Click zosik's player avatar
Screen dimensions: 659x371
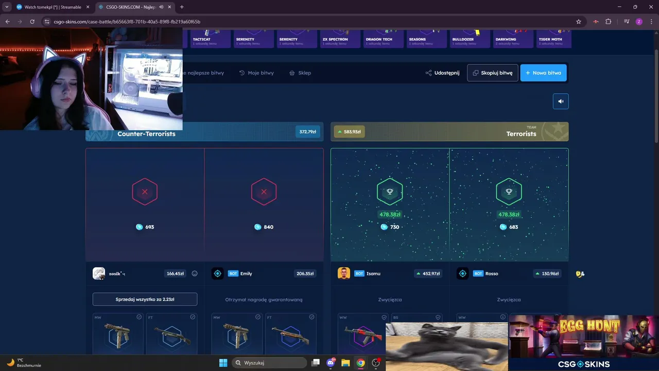coord(99,274)
